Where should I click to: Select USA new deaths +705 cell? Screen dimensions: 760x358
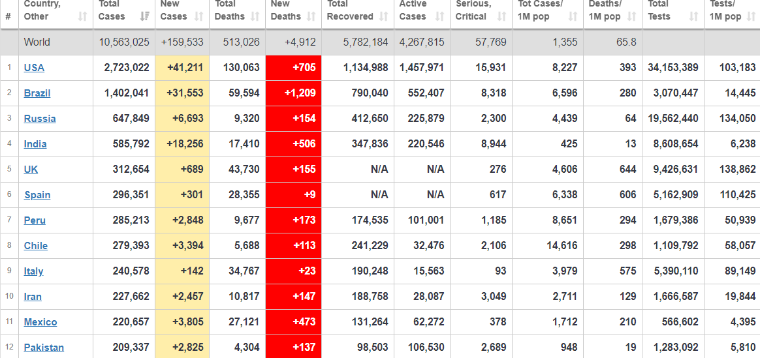pos(293,68)
